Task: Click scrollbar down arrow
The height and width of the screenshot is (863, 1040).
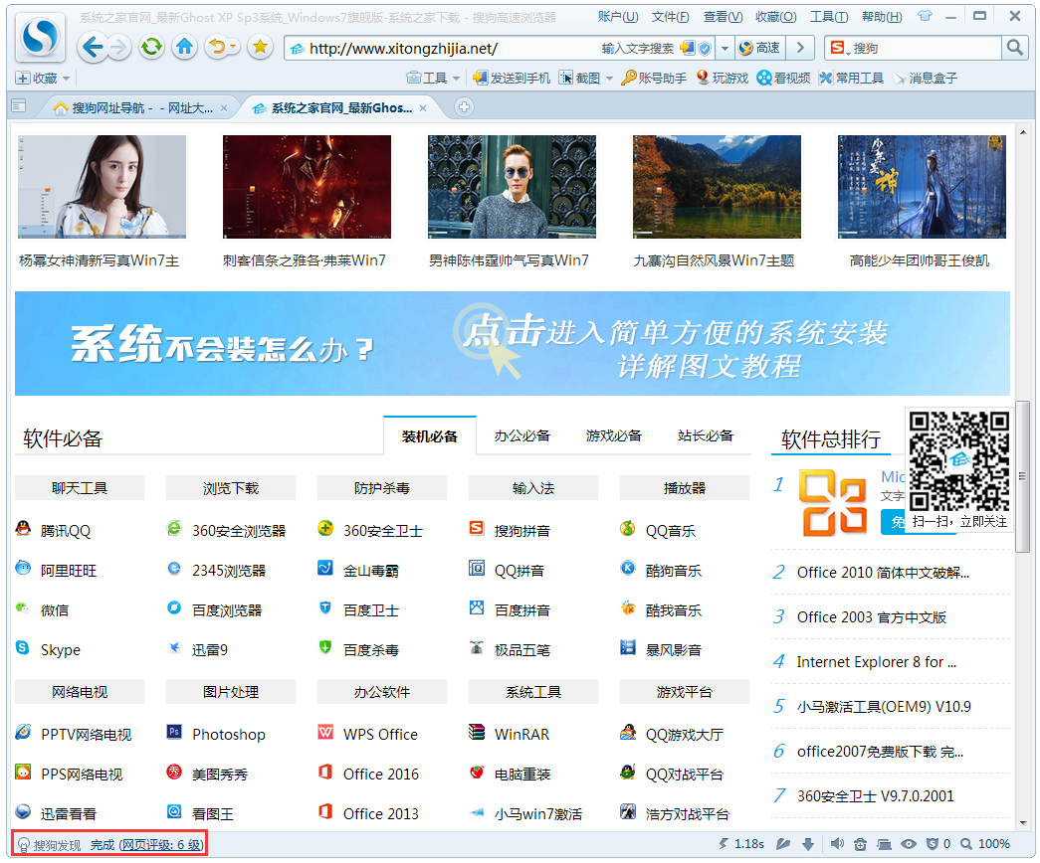Action: pyautogui.click(x=1022, y=822)
